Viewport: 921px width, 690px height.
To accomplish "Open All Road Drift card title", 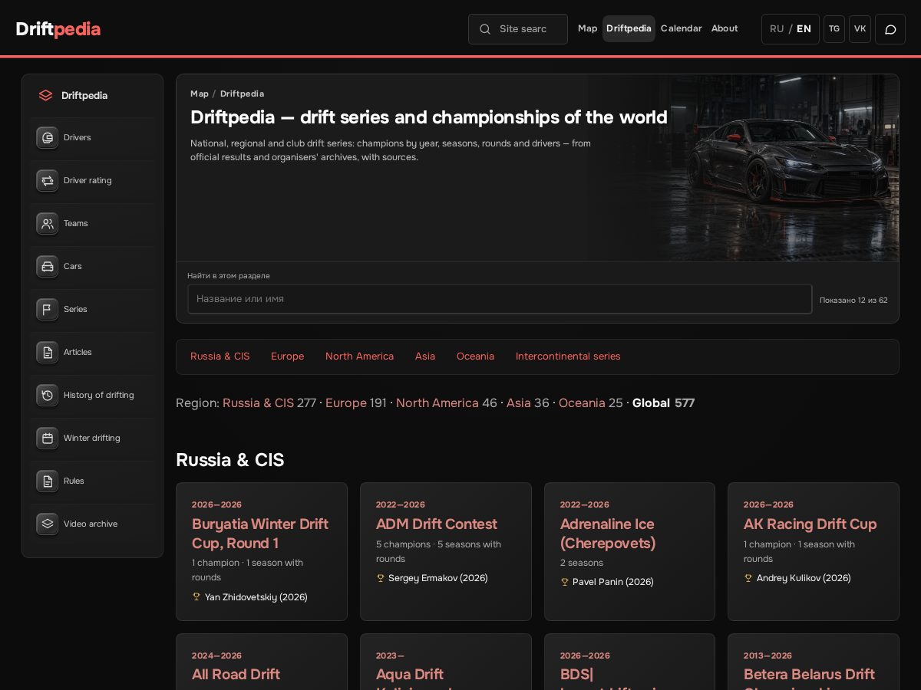I will (236, 675).
